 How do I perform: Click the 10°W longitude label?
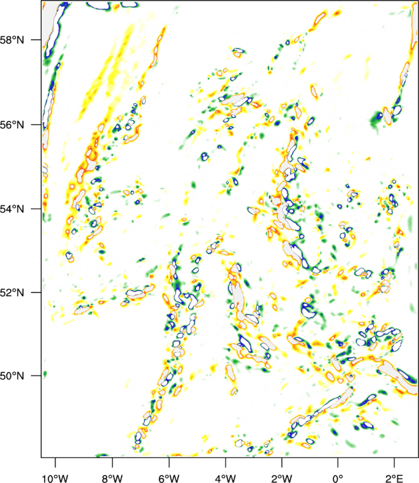(55, 478)
